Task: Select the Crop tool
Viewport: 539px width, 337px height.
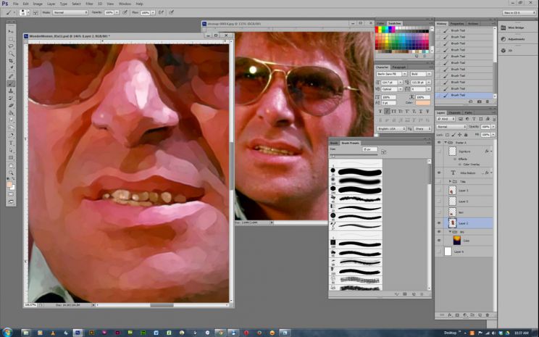Action: 11,61
